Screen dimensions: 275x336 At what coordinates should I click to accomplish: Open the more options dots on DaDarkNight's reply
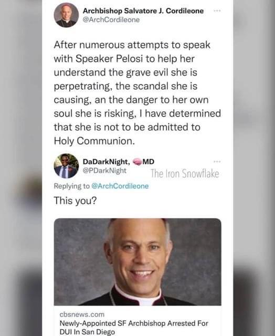[x=217, y=161]
